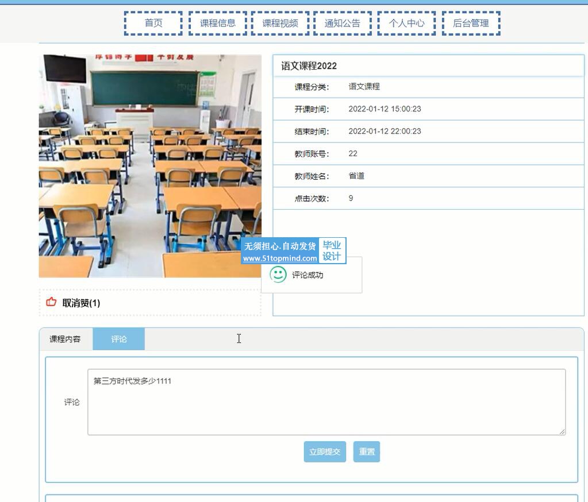Viewport: 588px width, 502px height.
Task: Click the 取消赞(1) label
Action: [x=81, y=303]
